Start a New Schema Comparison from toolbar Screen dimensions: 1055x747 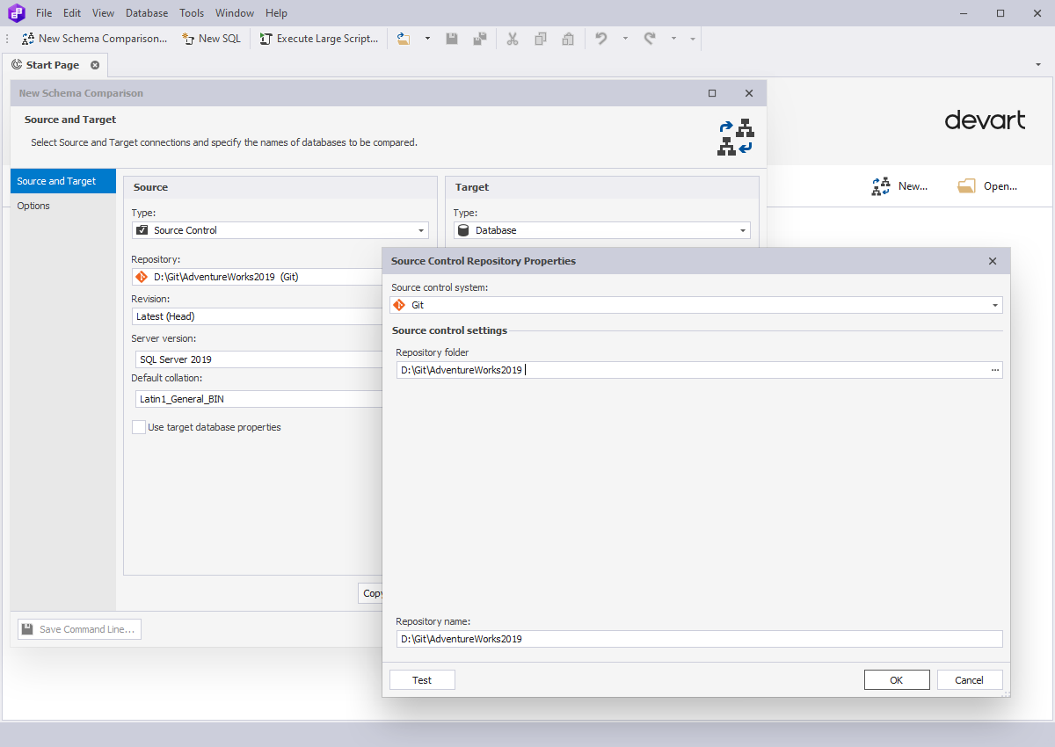coord(93,38)
